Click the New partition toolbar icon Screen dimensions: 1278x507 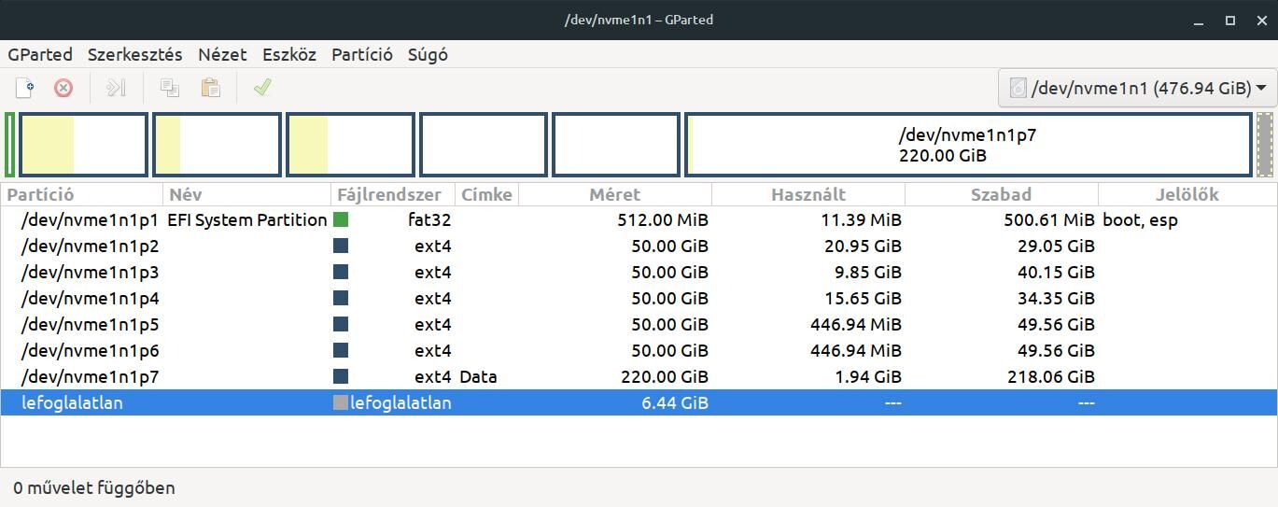coord(25,88)
